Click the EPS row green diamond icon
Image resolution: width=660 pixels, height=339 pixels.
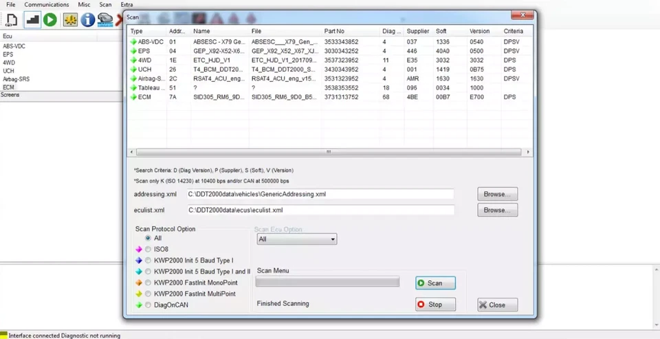point(133,51)
